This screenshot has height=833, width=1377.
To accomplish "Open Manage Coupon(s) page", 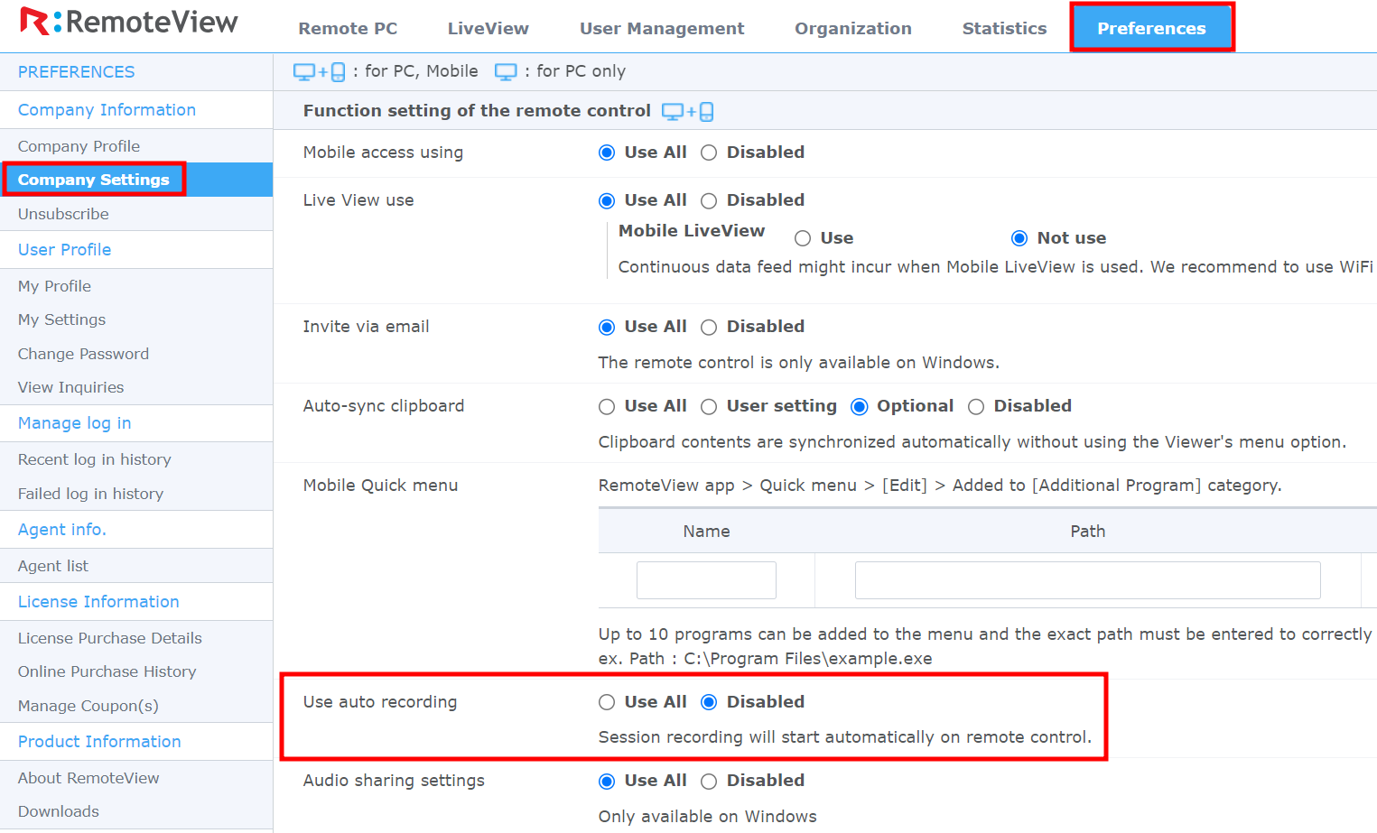I will point(87,706).
